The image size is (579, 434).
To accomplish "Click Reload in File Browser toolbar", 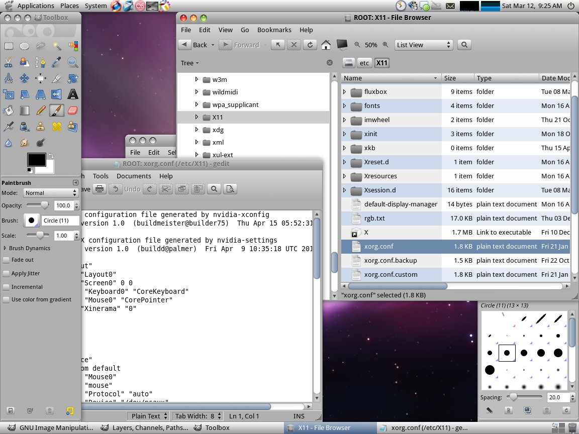I will 310,45.
